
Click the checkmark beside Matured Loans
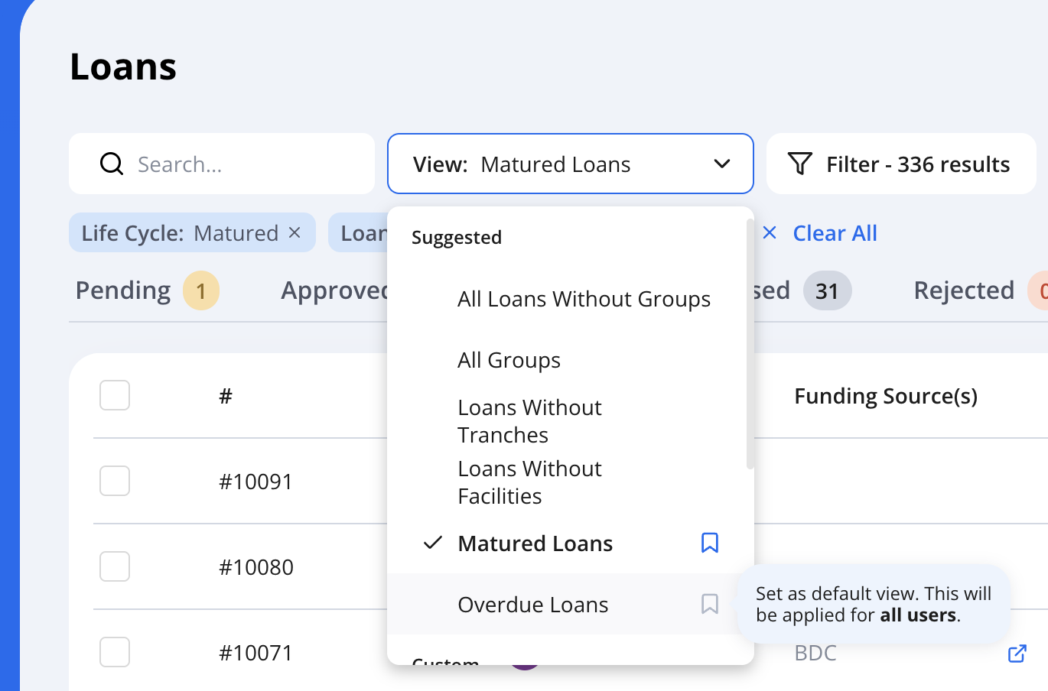tap(433, 543)
